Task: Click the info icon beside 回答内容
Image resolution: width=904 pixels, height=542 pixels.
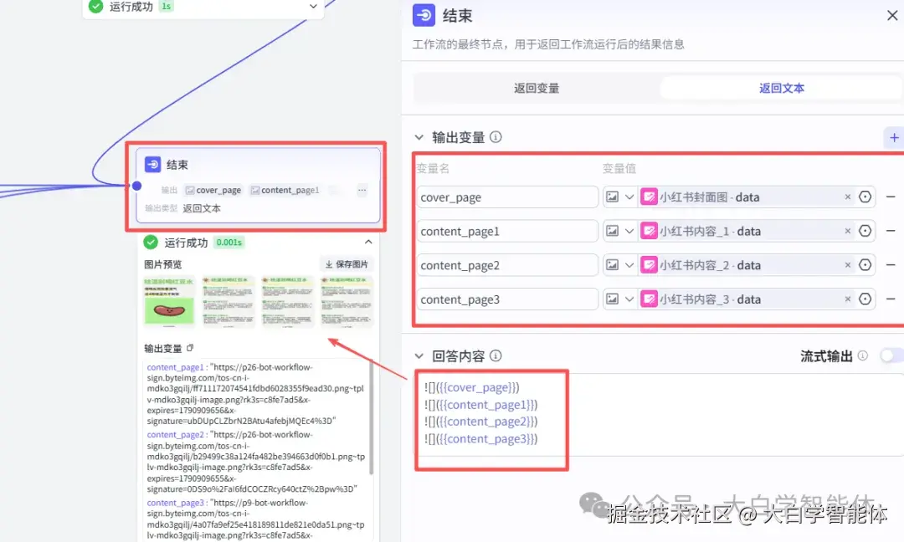Action: click(x=496, y=355)
